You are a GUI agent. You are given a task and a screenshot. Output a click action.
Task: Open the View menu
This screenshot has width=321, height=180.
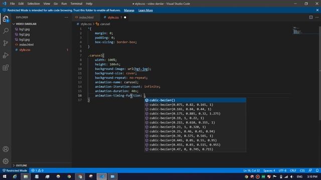point(47,3)
